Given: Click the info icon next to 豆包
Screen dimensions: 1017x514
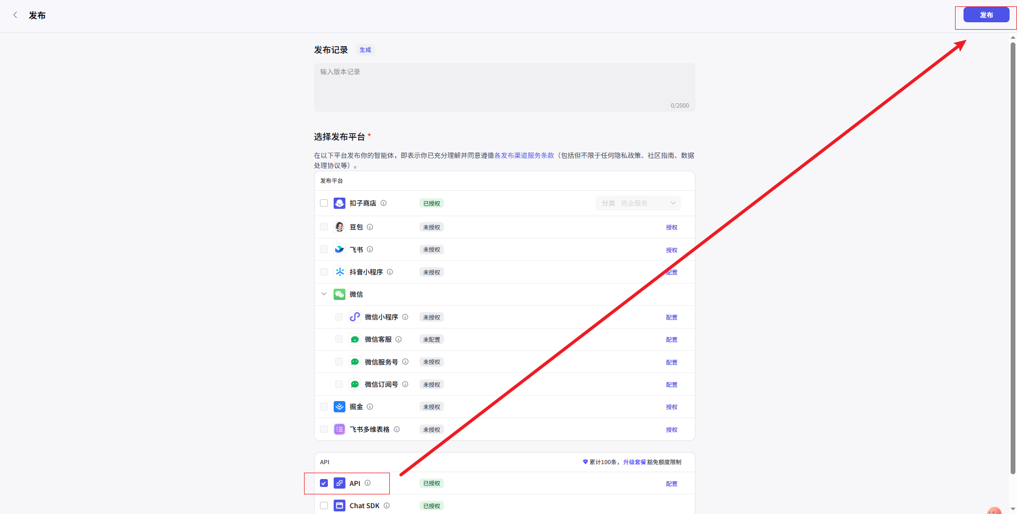Looking at the screenshot, I should 370,227.
